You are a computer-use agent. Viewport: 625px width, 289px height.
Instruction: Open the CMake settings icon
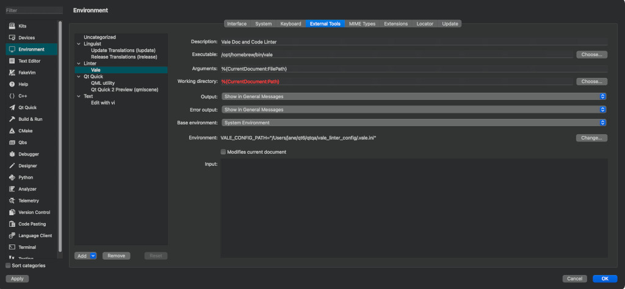point(12,130)
